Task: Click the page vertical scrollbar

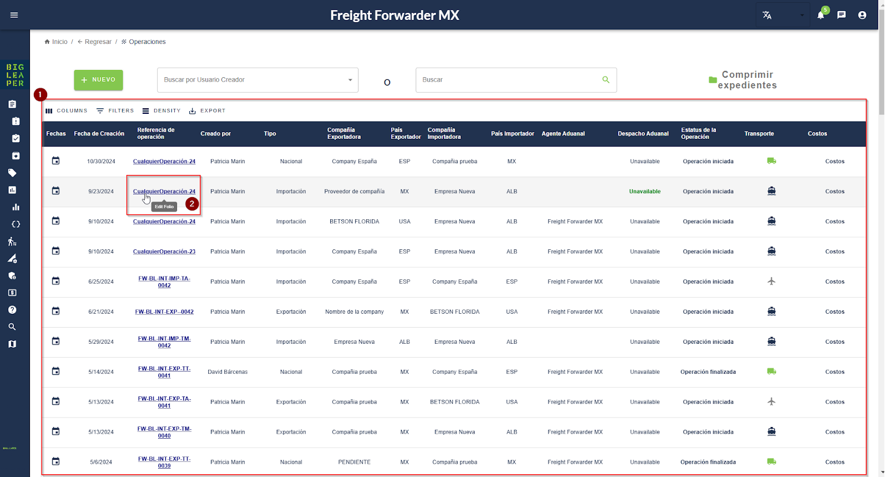Action: coord(882,61)
